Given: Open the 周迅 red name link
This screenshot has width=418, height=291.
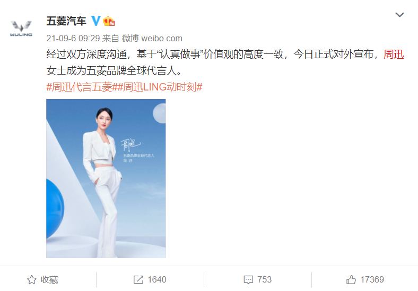Looking at the screenshot, I should (394, 54).
